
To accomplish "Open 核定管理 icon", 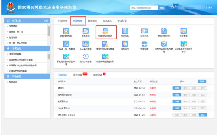I will pos(183,31).
